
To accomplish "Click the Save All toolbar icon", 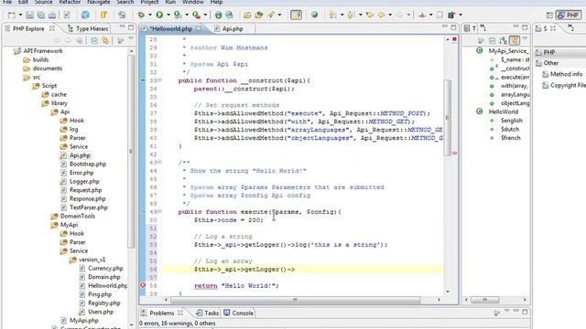I will click(40, 15).
